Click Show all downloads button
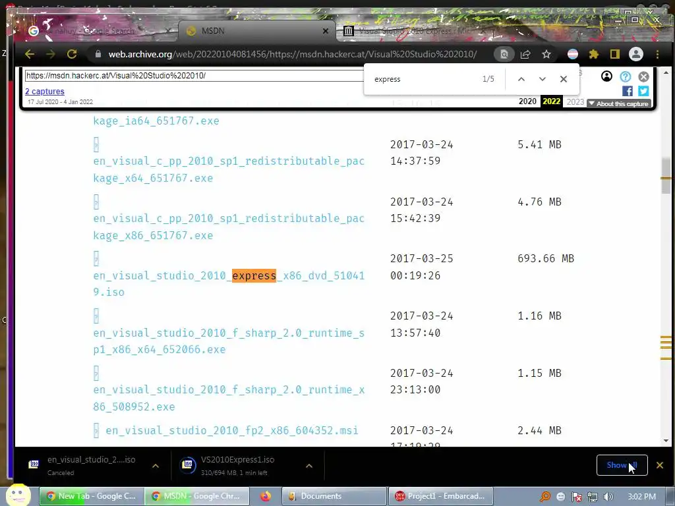Screen dimensions: 675x506 point(622,465)
